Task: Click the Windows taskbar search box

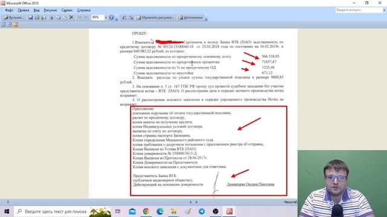Action: click(62, 212)
